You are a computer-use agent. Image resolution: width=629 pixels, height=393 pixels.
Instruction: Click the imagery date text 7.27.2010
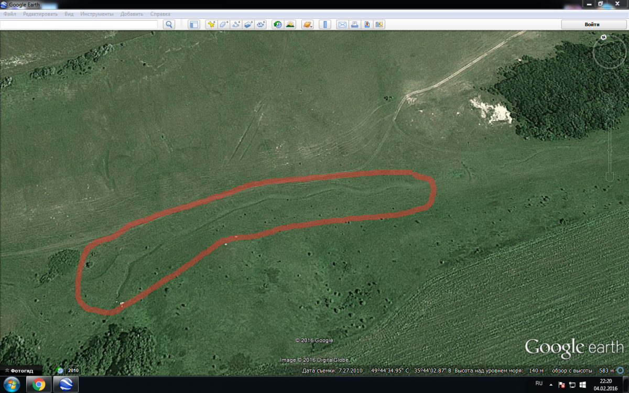(350, 370)
